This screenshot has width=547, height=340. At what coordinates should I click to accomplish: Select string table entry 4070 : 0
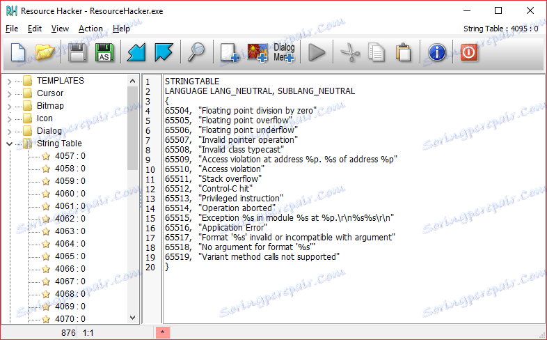[x=70, y=319]
